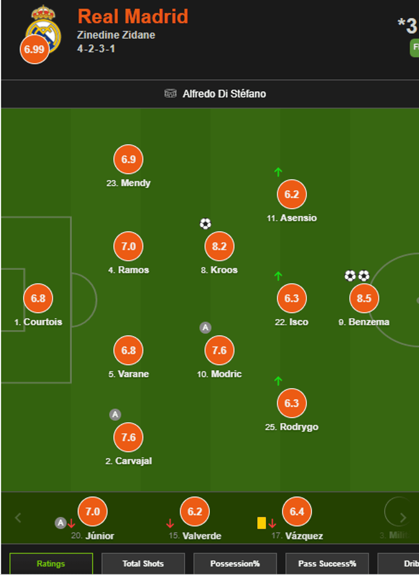
Task: Click the stadium icon beside Alfredo Di Stéfano
Action: [170, 93]
